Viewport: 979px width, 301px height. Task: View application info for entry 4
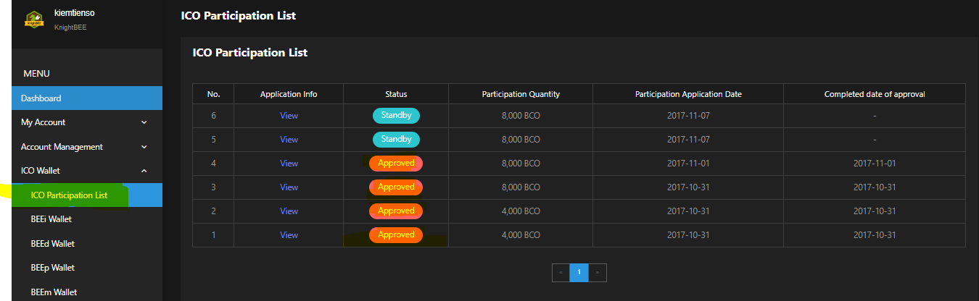[289, 164]
